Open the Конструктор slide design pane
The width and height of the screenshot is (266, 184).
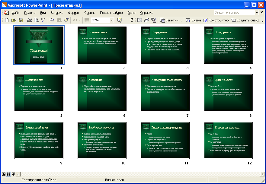tap(216, 20)
